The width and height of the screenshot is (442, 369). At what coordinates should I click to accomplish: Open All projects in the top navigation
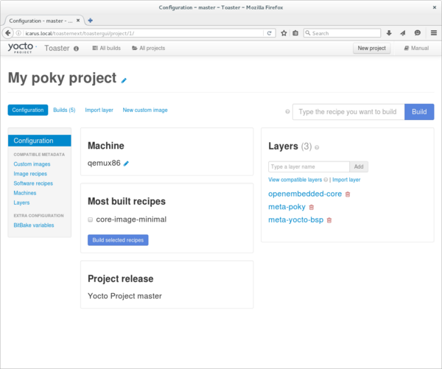point(149,48)
